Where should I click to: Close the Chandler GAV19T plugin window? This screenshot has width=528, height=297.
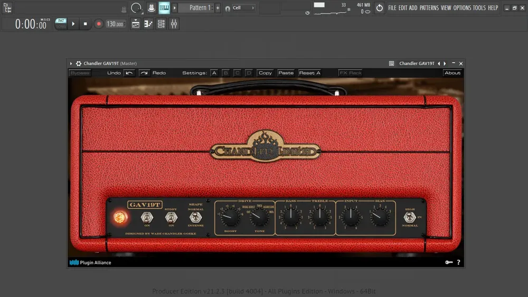point(461,63)
